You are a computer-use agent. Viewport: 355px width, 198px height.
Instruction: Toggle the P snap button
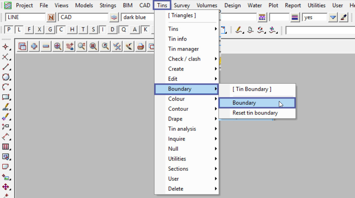(9, 30)
